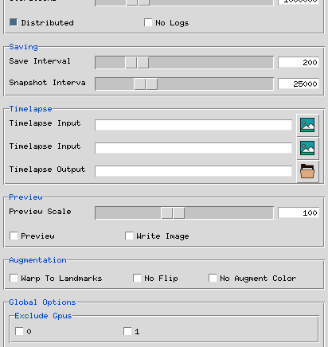Click the Snapshot Interval field showing 25000
This screenshot has width=328, height=347.
pyautogui.click(x=299, y=84)
